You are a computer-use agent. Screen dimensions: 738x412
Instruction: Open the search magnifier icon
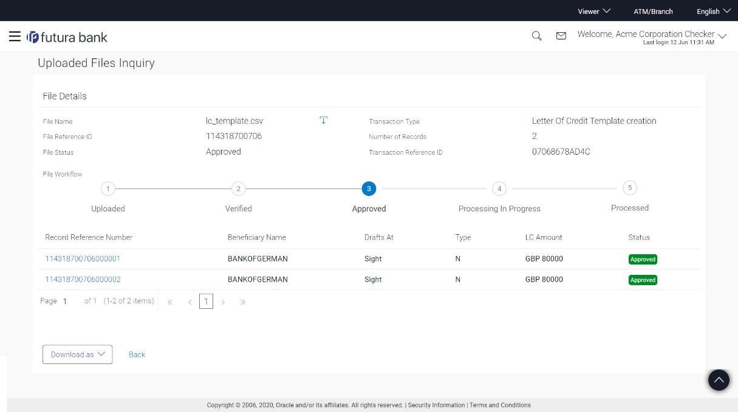(537, 36)
